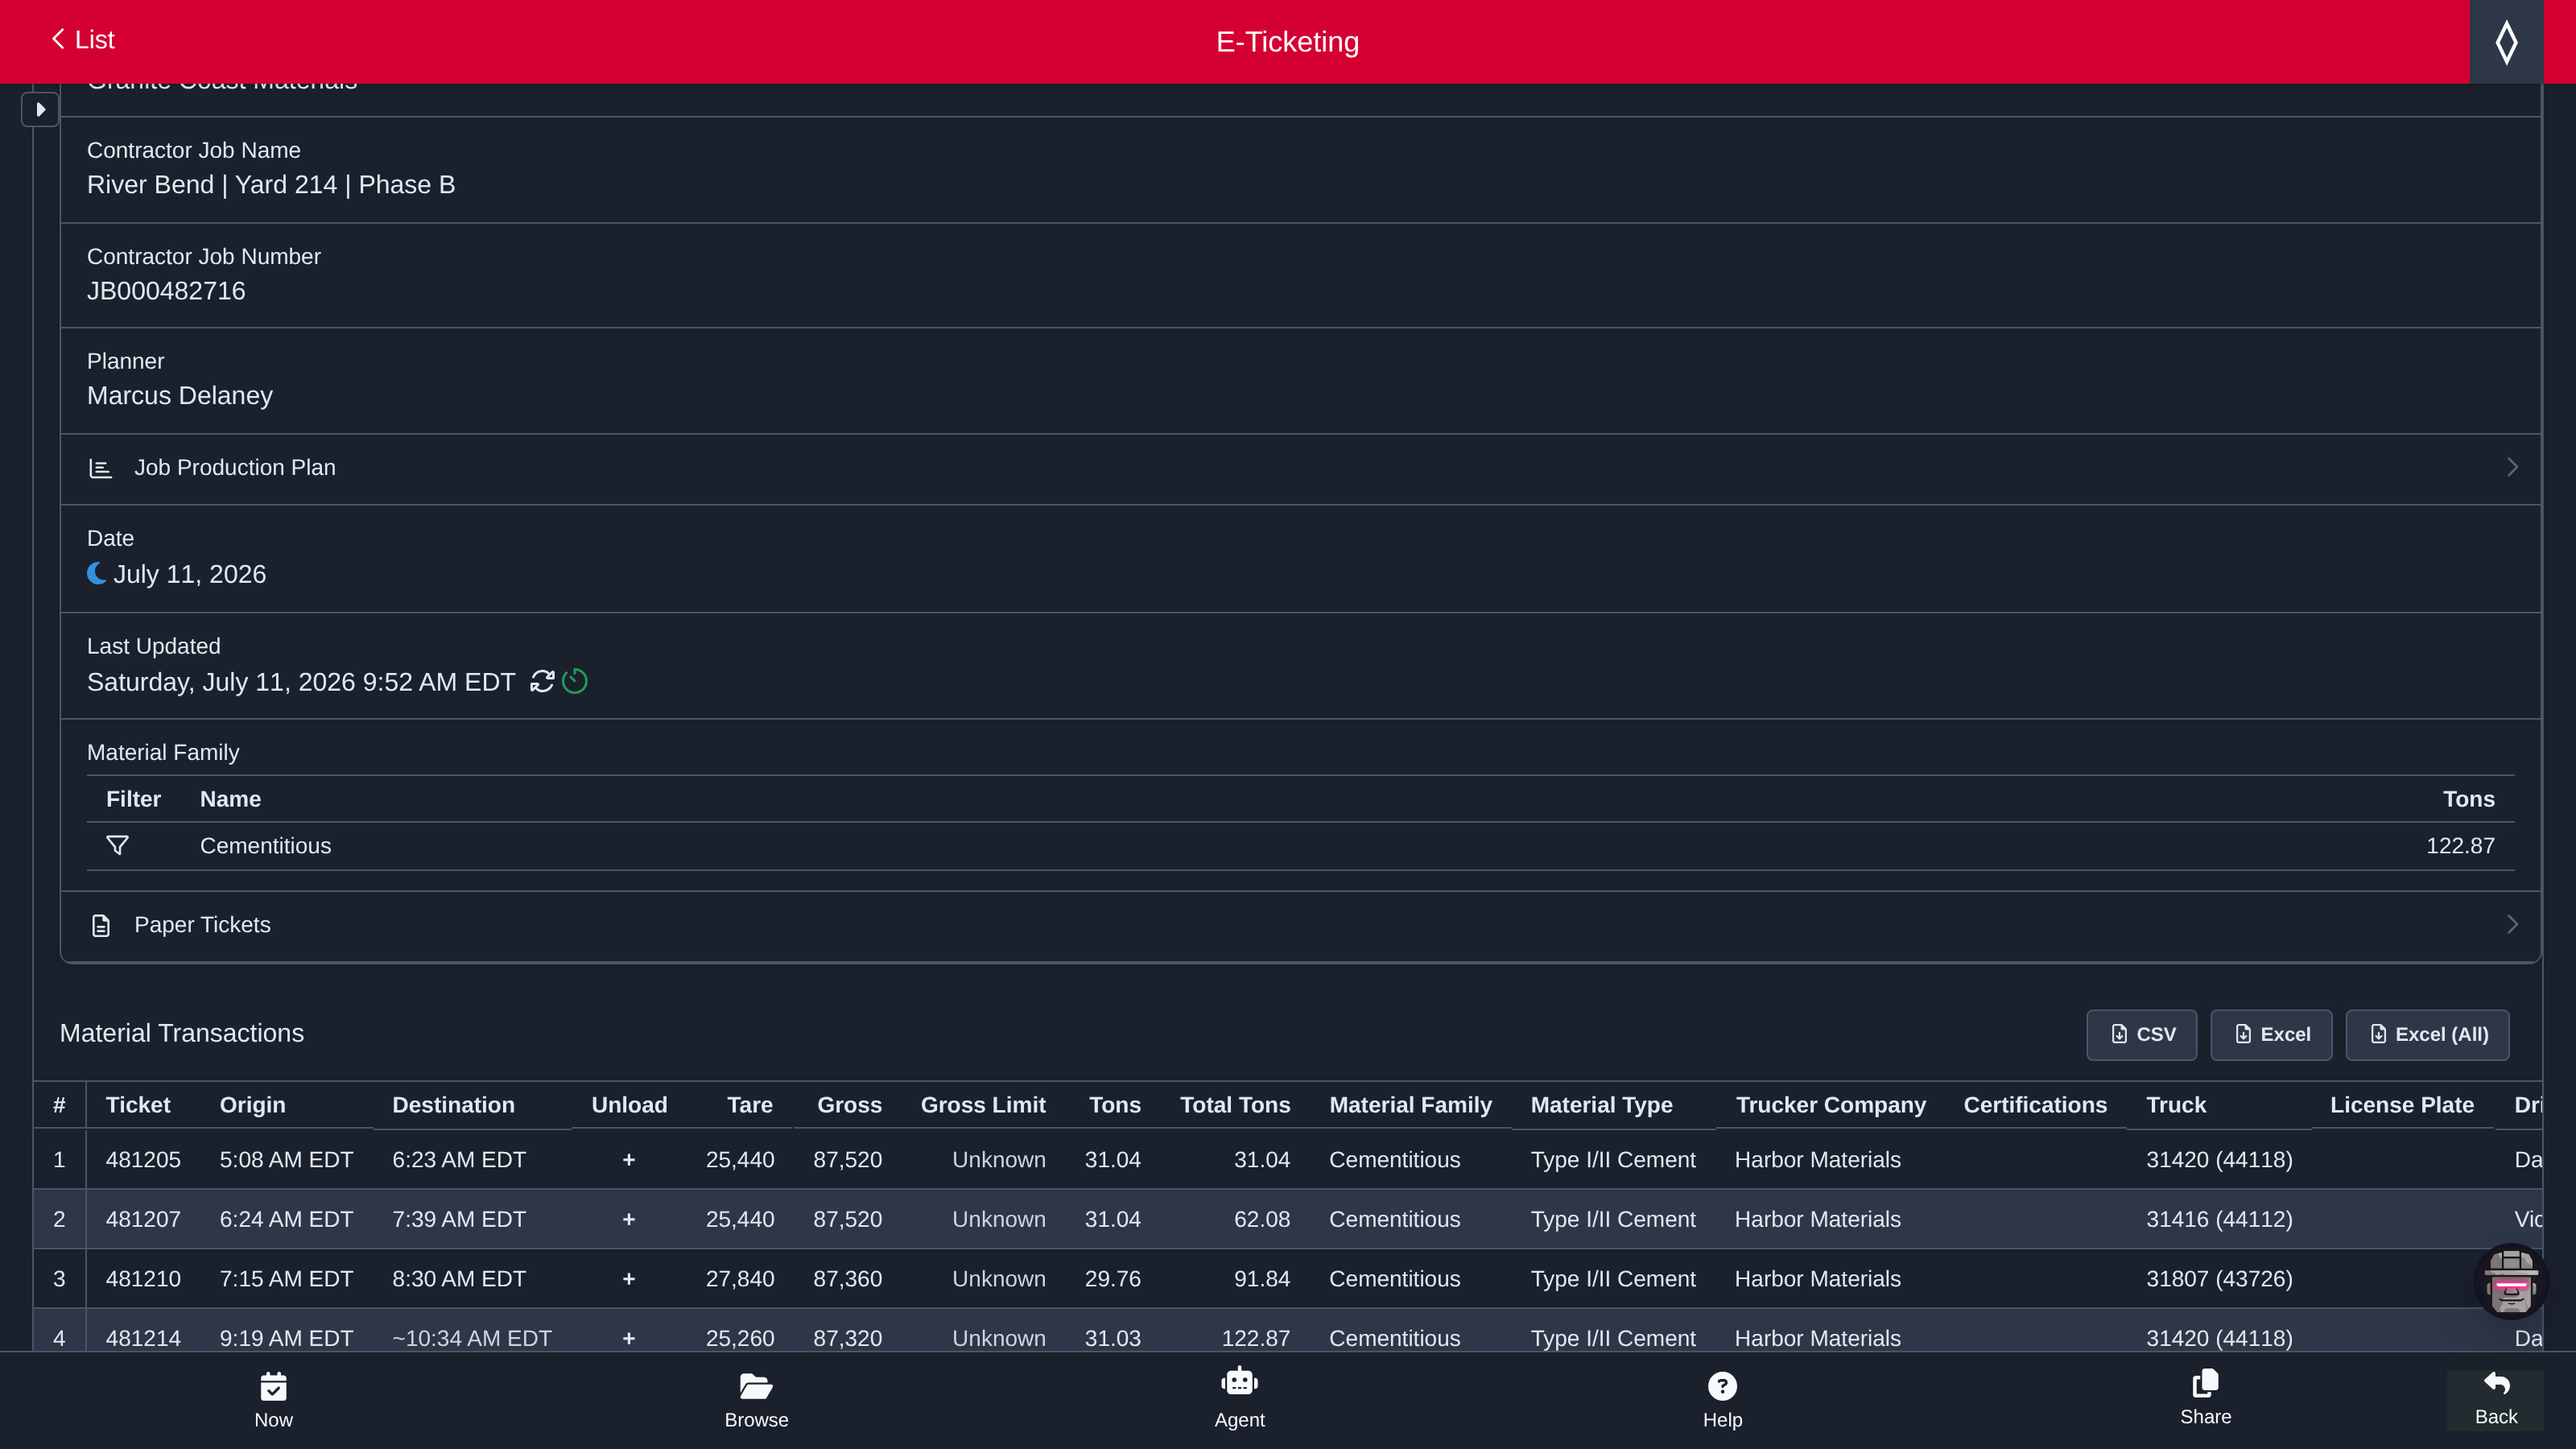Click the ~10:34 AM EDT destination time

tap(471, 1338)
